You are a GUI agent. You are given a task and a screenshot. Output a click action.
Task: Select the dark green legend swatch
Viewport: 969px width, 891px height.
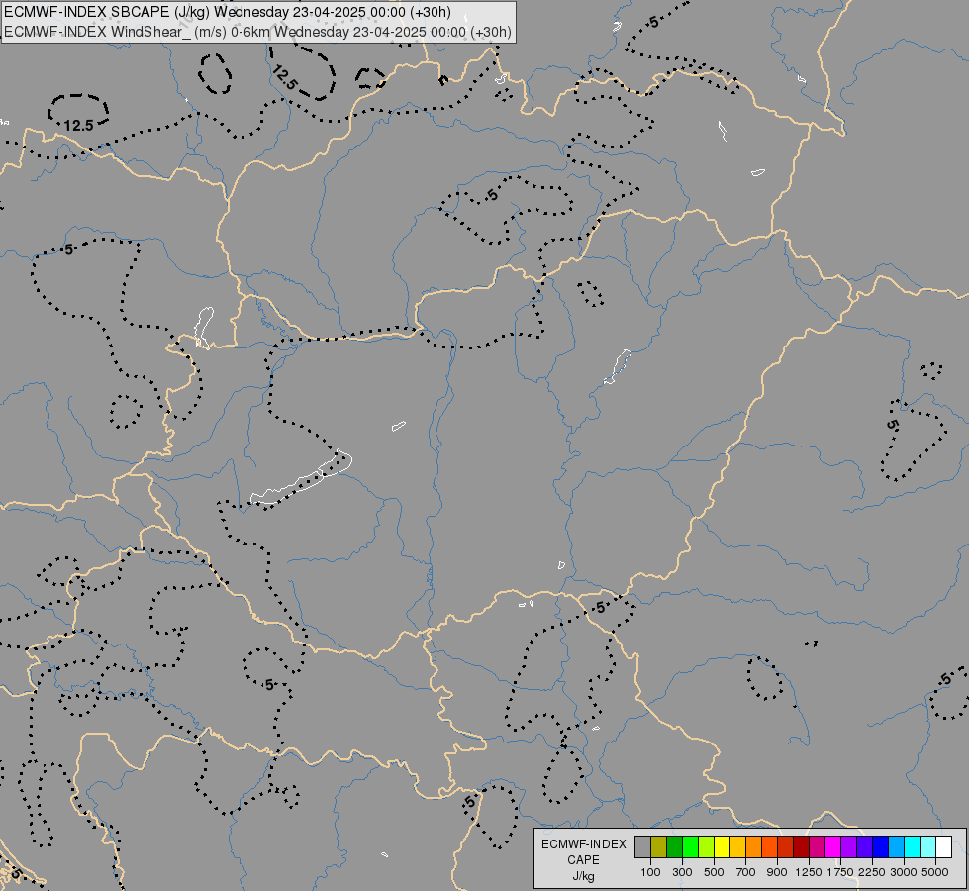tap(674, 846)
